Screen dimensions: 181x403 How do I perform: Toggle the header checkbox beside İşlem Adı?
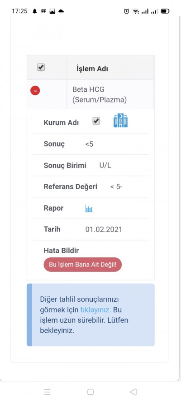pos(41,67)
